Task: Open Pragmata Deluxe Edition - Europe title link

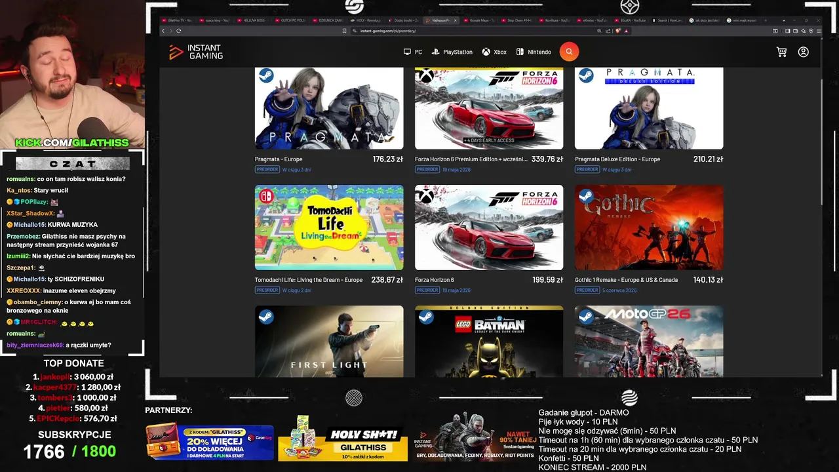Action: click(617, 159)
